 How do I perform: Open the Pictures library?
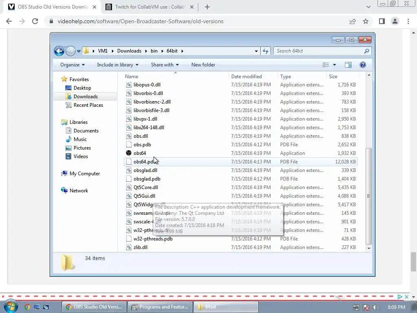82,148
